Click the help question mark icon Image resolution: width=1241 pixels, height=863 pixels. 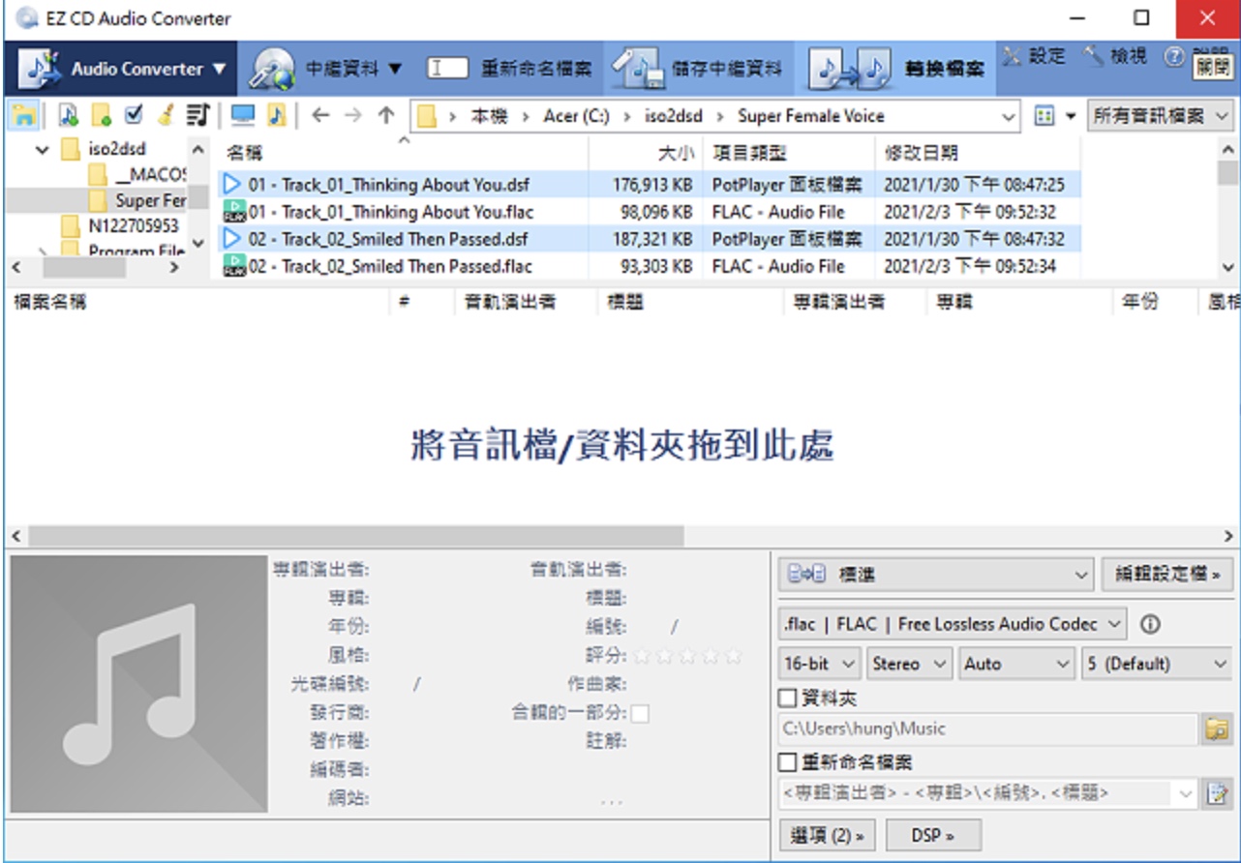tap(1174, 57)
